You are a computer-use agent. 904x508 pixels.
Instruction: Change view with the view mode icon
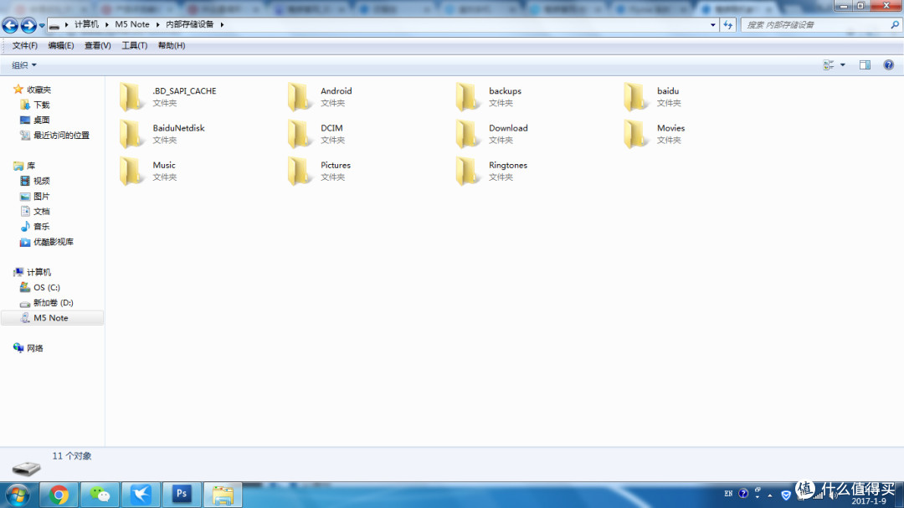coord(829,65)
